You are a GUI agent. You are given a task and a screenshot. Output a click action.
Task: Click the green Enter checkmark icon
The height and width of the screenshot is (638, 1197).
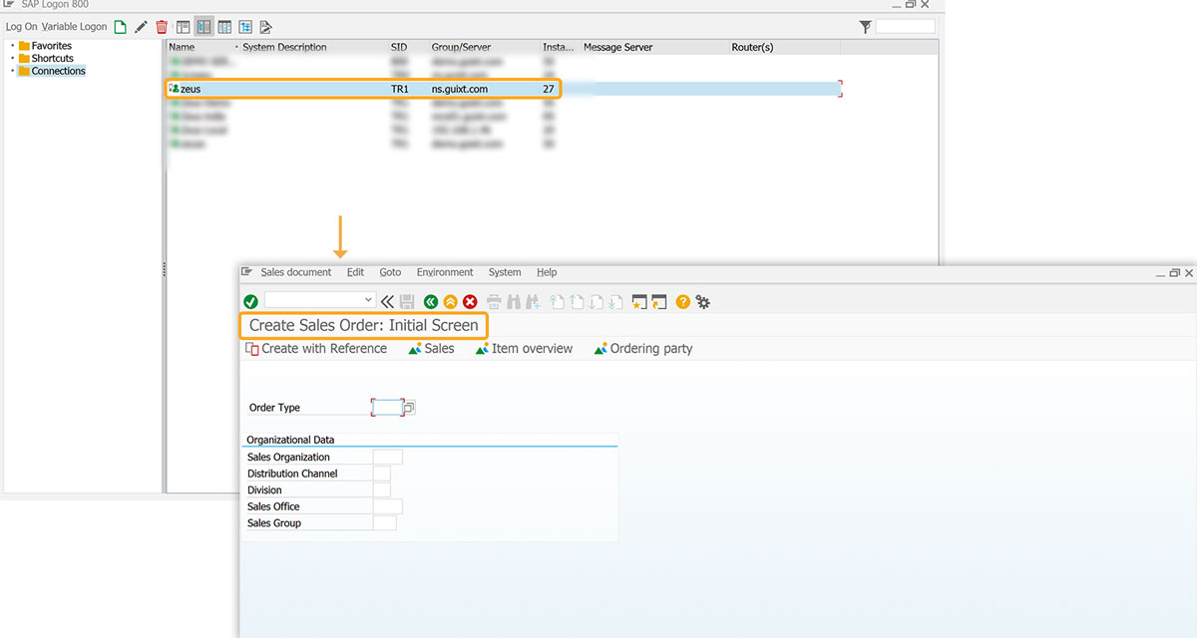coord(250,301)
